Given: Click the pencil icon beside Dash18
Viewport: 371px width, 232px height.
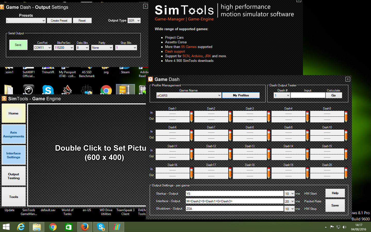Looking at the screenshot, I should click(269, 173).
